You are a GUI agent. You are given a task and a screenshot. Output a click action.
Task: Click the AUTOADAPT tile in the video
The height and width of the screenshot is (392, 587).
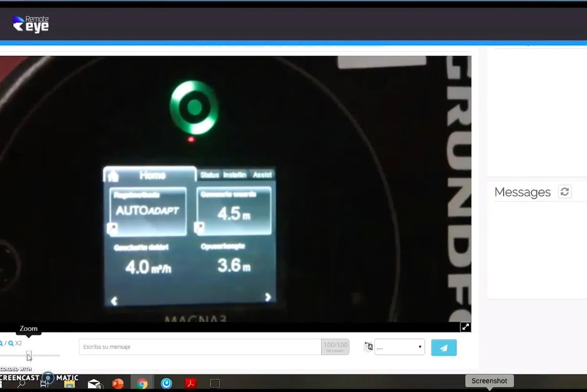(148, 211)
